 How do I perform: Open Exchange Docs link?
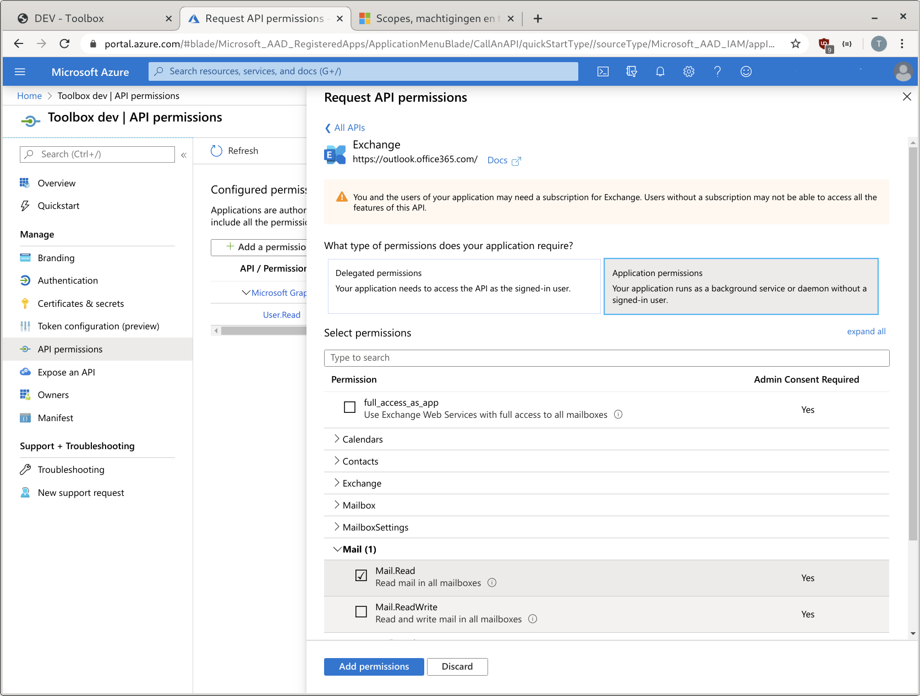click(503, 161)
